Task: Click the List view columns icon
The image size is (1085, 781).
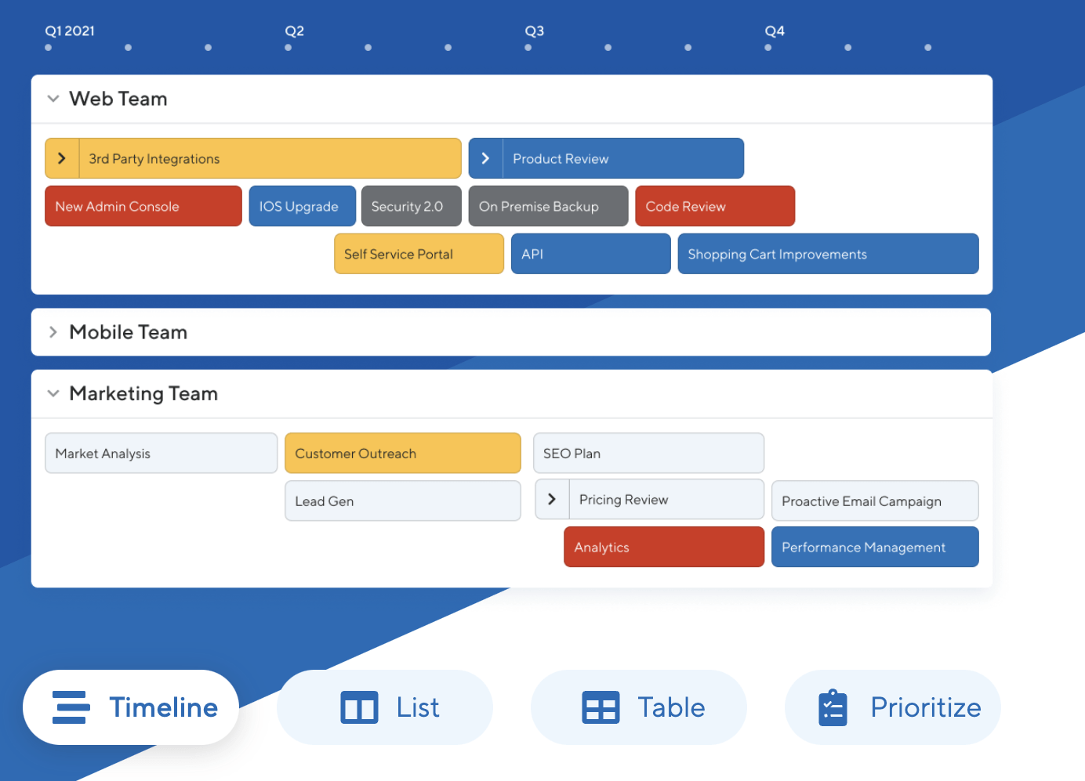Action: [x=359, y=707]
